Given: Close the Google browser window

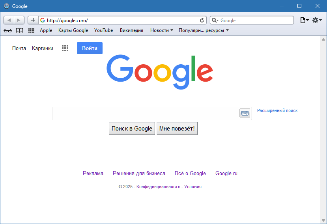Looking at the screenshot, I should pyautogui.click(x=318, y=6).
